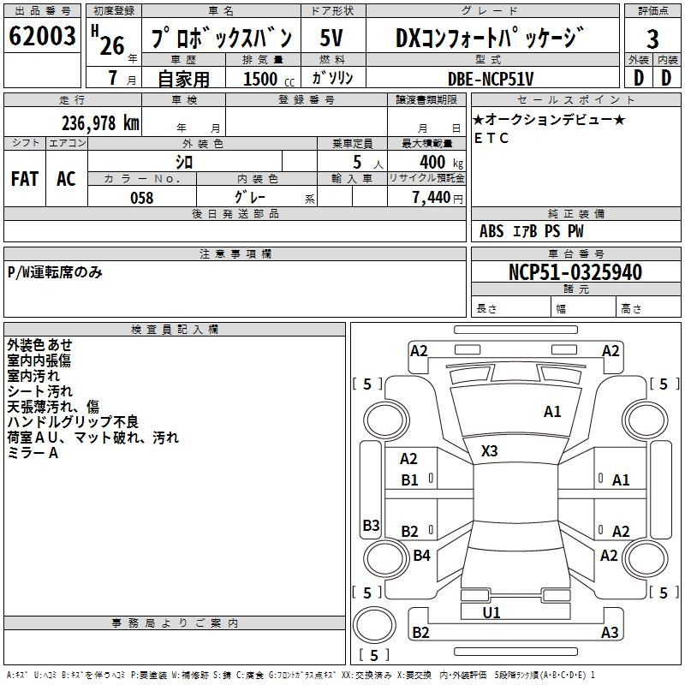The height and width of the screenshot is (685, 685).
Task: Click the U1 mark on rear bumper
Action: (491, 612)
